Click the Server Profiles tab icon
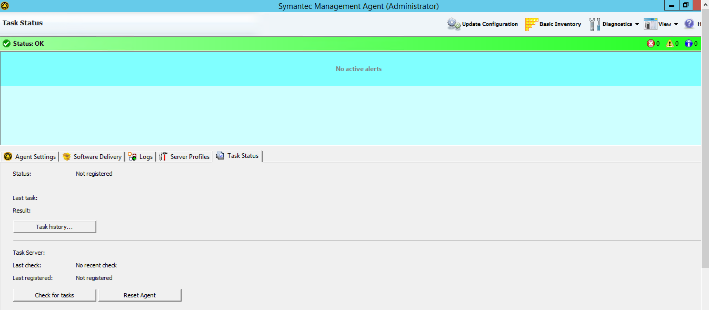The height and width of the screenshot is (310, 709). (163, 156)
